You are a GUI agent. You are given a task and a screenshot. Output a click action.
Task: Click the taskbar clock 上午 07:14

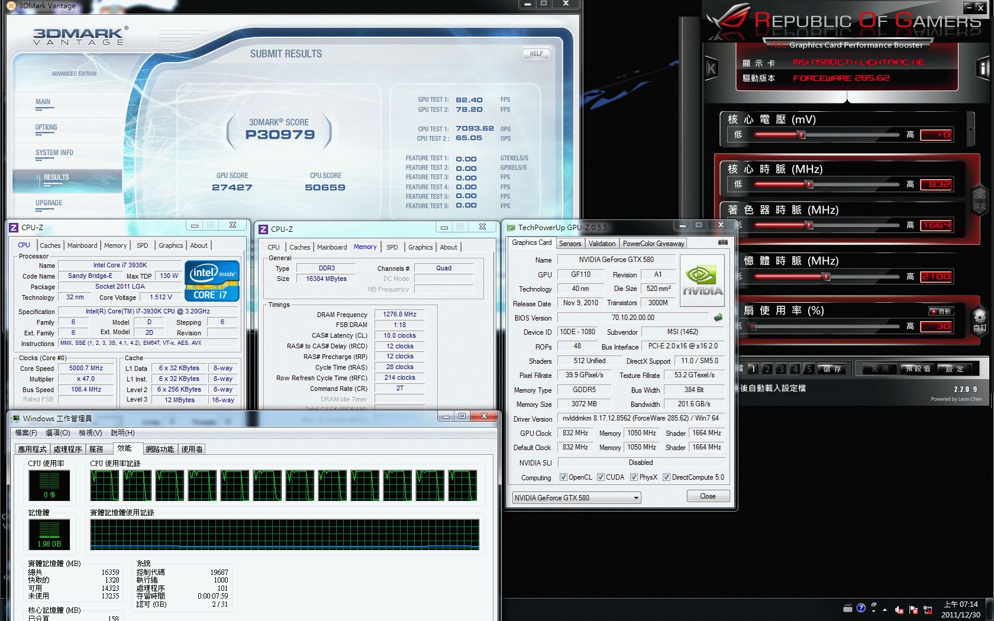point(960,604)
